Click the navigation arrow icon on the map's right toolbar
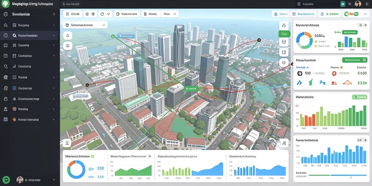The height and width of the screenshot is (186, 372). click(284, 25)
